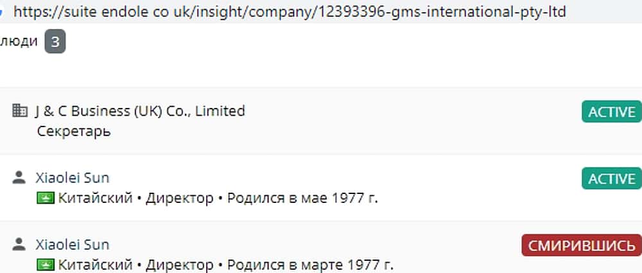Click the ACTIVE badge for Xiaolei Sun
This screenshot has height=273, width=642.
(611, 179)
